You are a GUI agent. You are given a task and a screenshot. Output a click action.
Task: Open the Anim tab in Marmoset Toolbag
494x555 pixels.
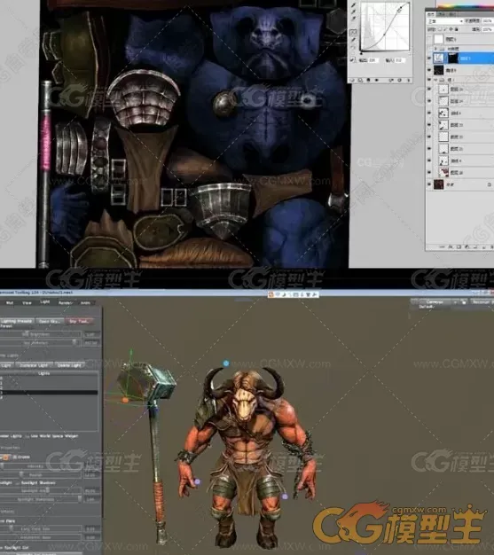pos(85,303)
